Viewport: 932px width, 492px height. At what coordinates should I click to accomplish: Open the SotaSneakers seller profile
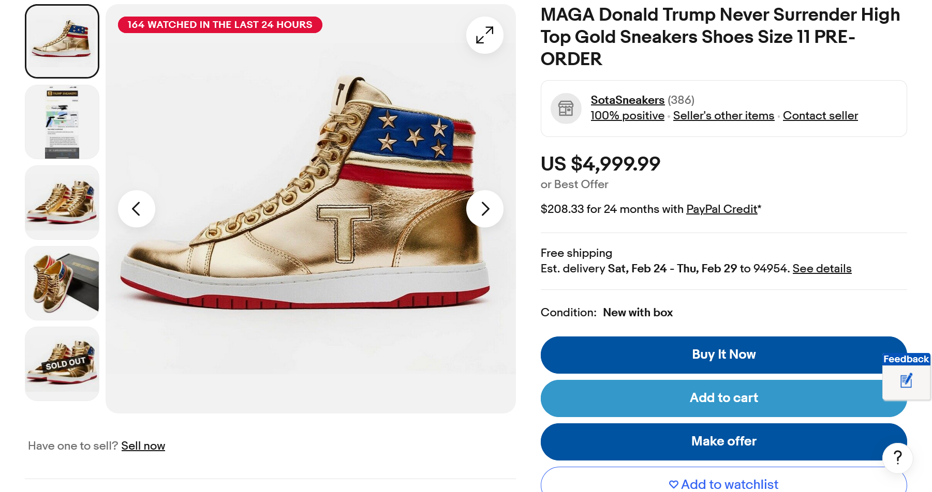point(627,100)
